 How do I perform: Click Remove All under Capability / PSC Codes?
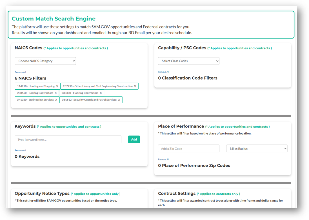pyautogui.click(x=164, y=72)
